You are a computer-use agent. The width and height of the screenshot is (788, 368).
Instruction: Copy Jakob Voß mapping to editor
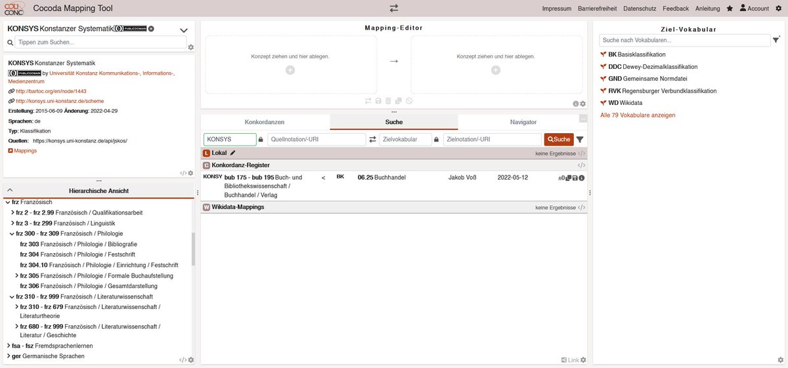(x=569, y=178)
